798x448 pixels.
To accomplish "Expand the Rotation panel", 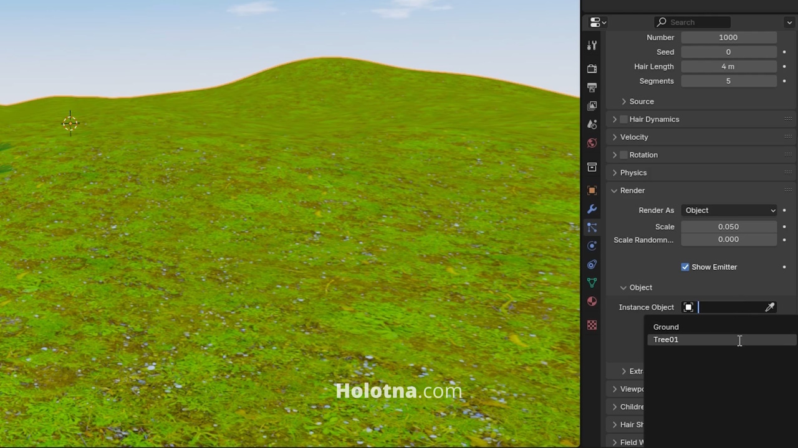I will (x=615, y=155).
